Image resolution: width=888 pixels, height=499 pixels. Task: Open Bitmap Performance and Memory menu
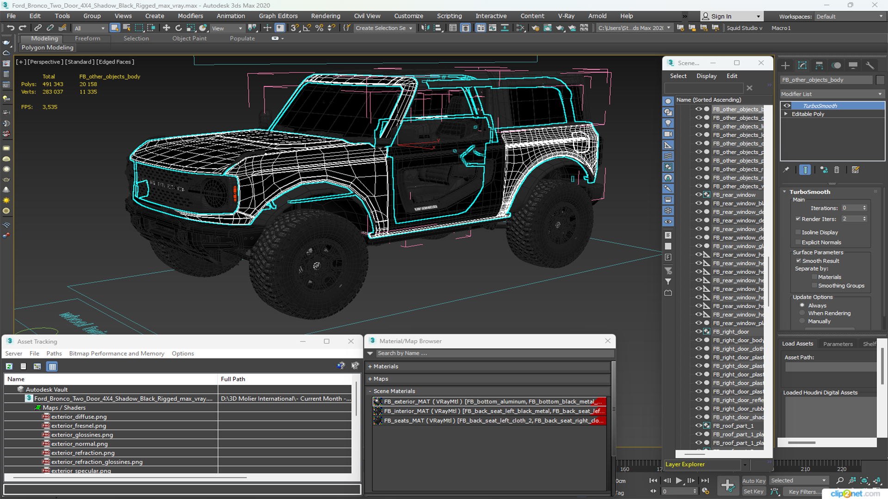(117, 353)
